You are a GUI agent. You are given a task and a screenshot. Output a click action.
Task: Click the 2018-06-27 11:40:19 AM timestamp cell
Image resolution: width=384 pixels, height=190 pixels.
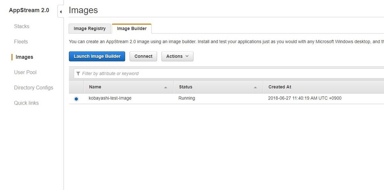coord(305,98)
